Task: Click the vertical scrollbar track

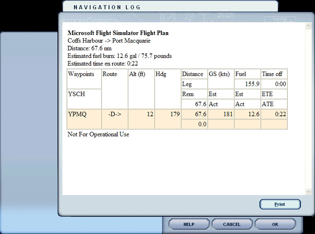Action: click(x=308, y=109)
